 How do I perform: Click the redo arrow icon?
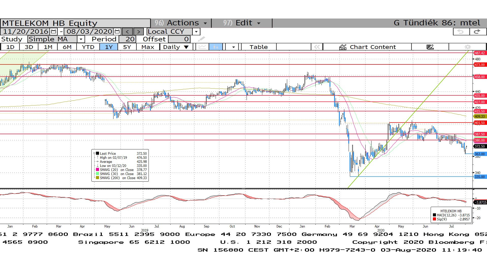coord(478,31)
